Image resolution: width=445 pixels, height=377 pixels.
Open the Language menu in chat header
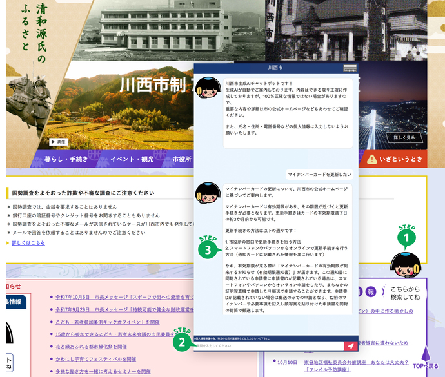pos(350,68)
